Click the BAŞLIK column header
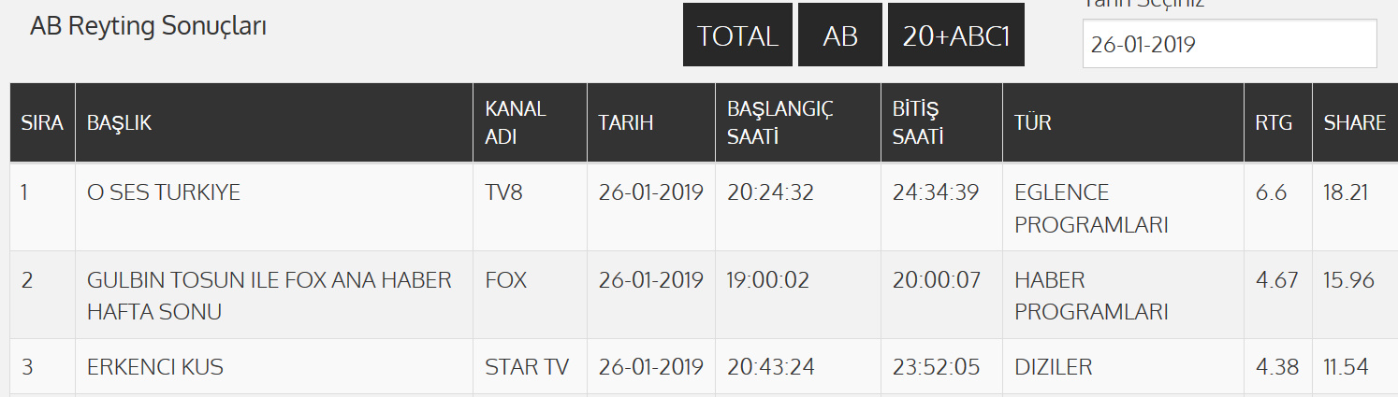Viewport: 1398px width, 397px height. [119, 122]
